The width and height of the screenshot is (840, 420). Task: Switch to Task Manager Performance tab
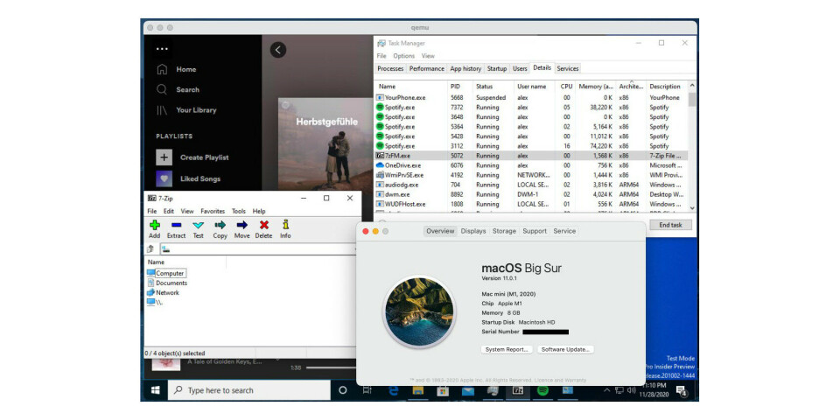[x=427, y=68]
